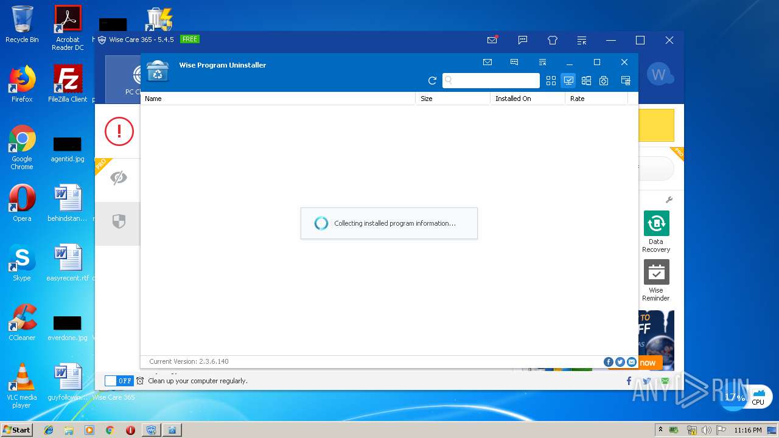Open Google Chrome desktop shortcut
The image size is (779, 438).
point(22,147)
